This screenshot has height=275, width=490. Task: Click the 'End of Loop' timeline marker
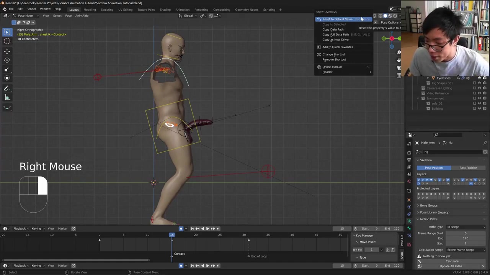[249, 256]
